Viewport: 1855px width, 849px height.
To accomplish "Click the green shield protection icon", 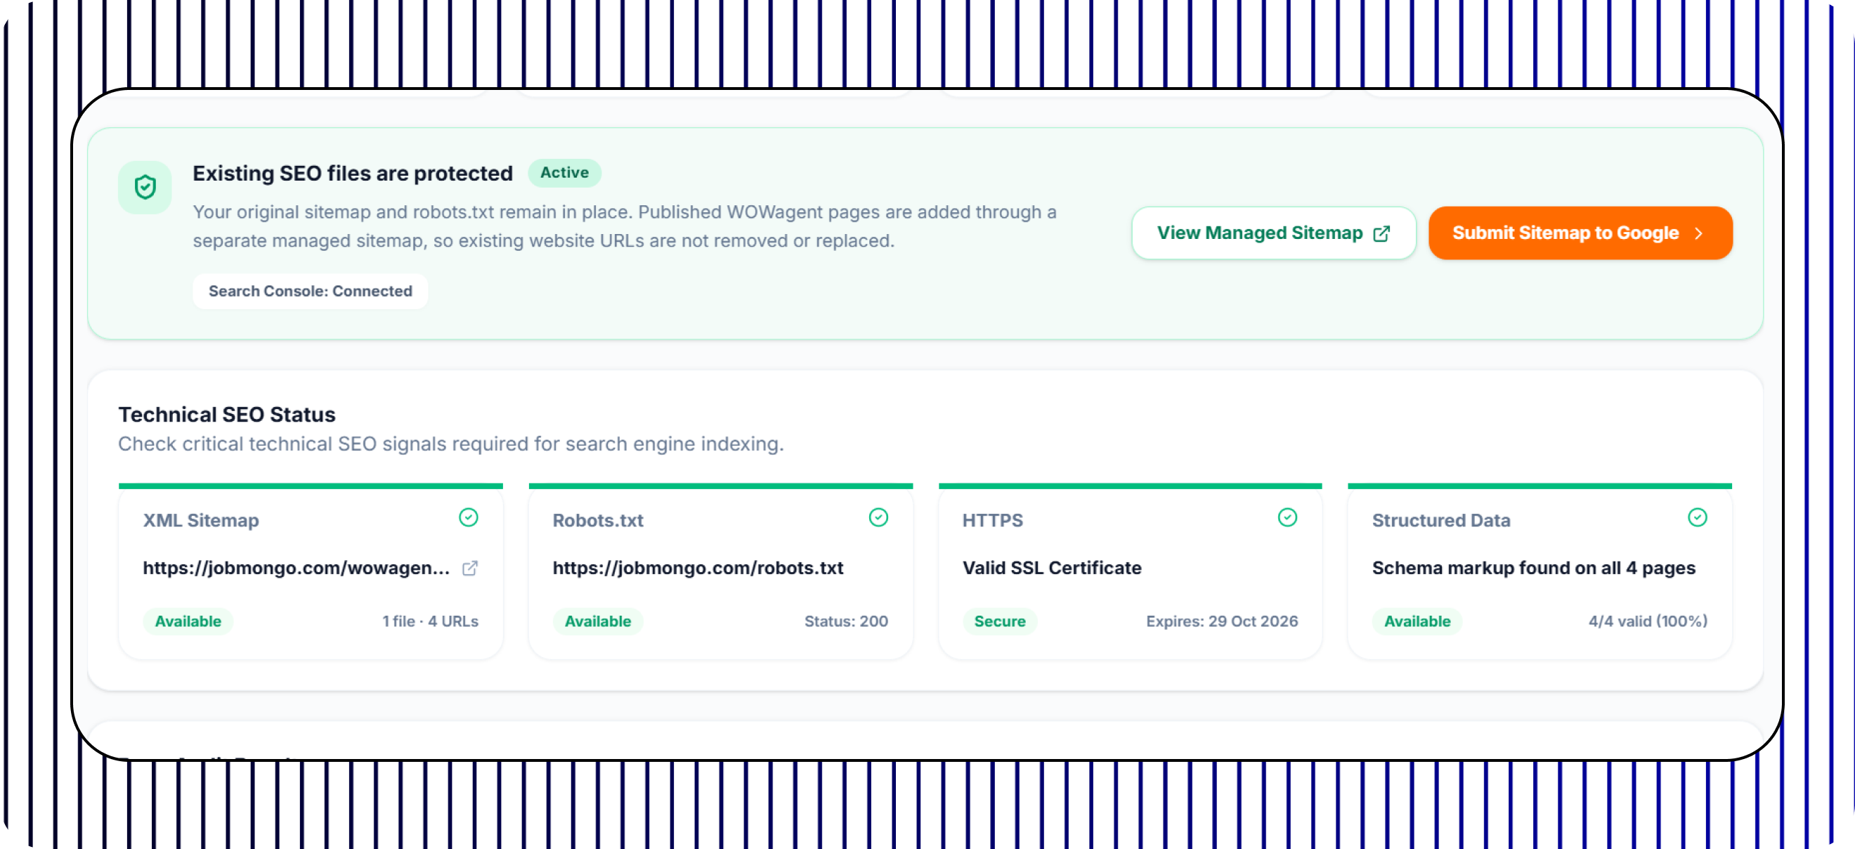I will pos(145,187).
